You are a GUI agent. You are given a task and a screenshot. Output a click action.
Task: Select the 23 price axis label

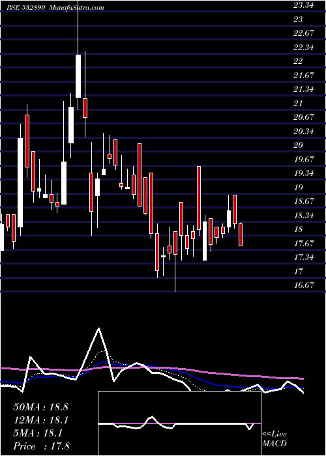(299, 19)
